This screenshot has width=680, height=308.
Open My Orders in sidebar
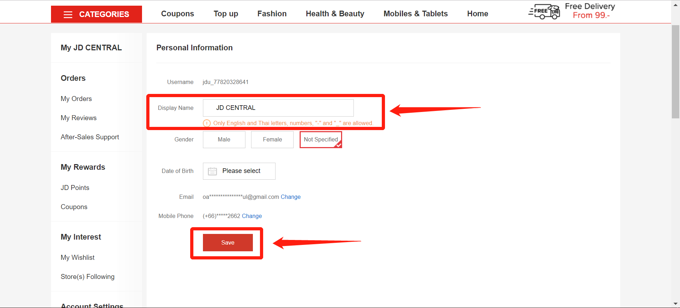pyautogui.click(x=76, y=99)
